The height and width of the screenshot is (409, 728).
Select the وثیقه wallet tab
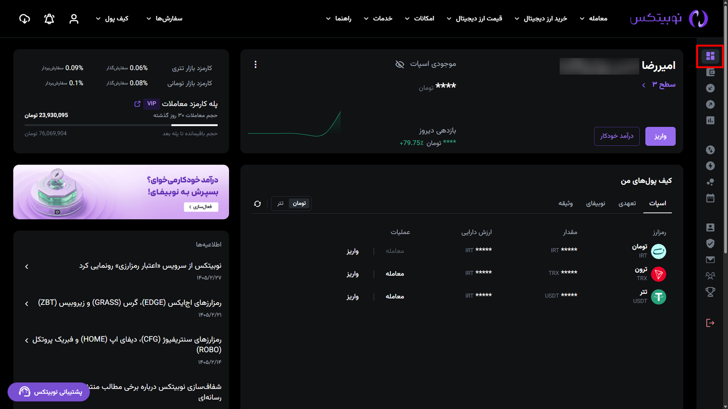click(x=565, y=204)
